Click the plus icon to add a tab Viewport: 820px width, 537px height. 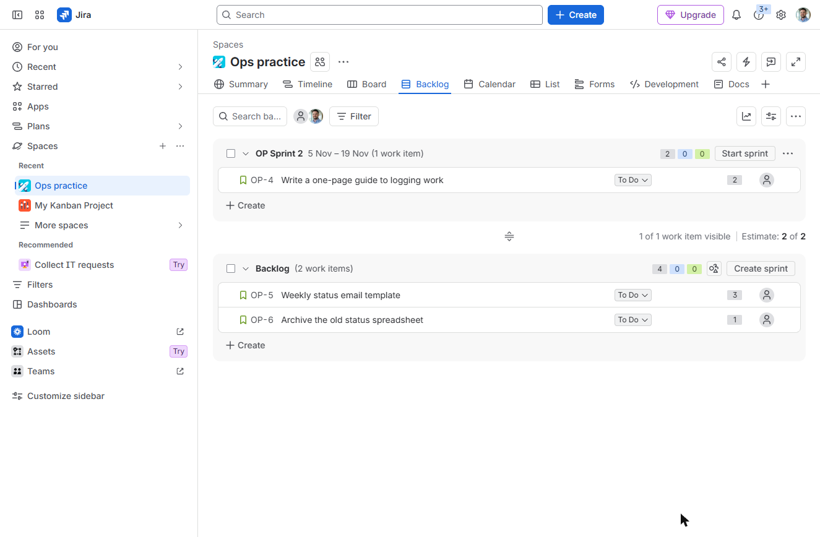click(766, 84)
